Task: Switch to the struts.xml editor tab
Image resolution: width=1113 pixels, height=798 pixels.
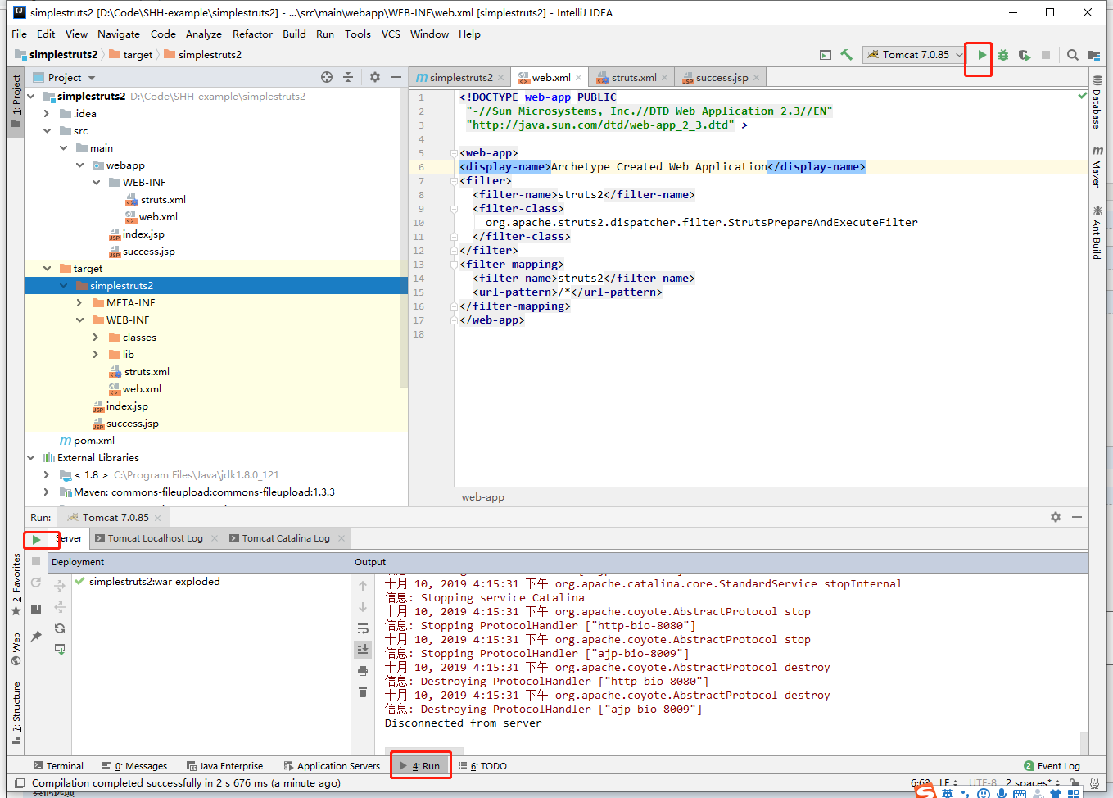Action: 633,78
